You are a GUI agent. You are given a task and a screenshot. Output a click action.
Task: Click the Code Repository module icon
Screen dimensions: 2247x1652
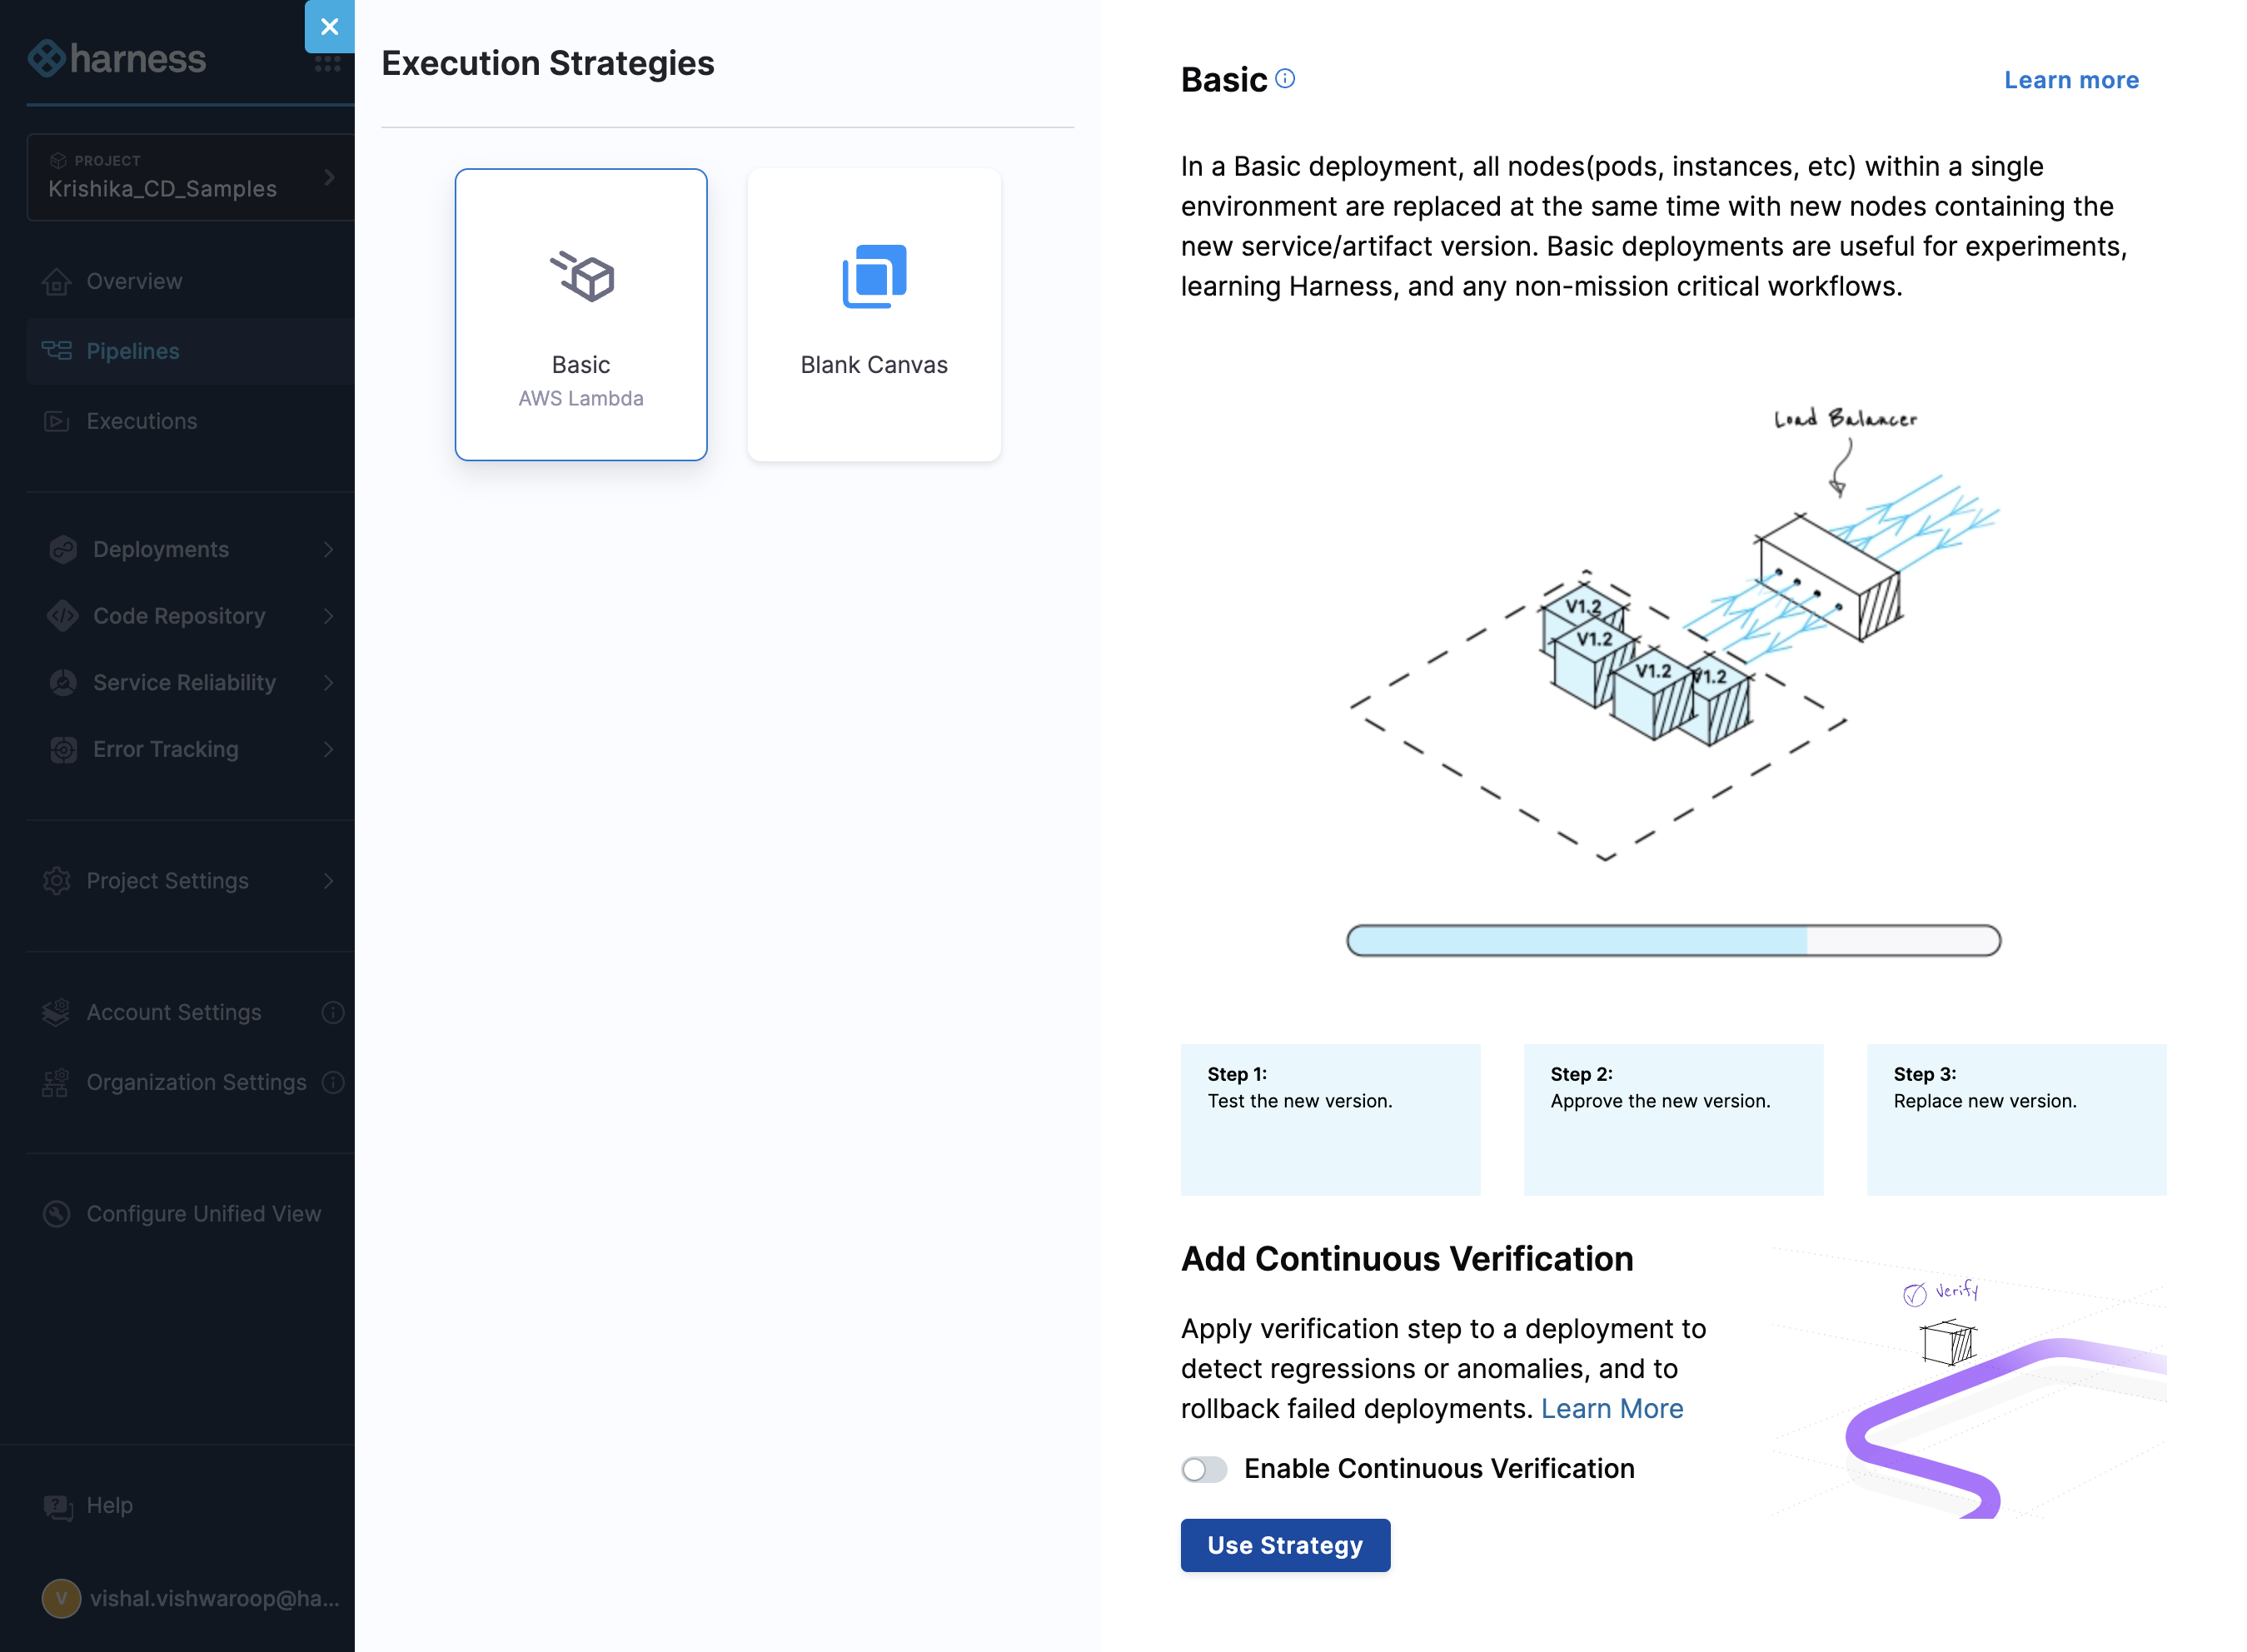tap(64, 616)
